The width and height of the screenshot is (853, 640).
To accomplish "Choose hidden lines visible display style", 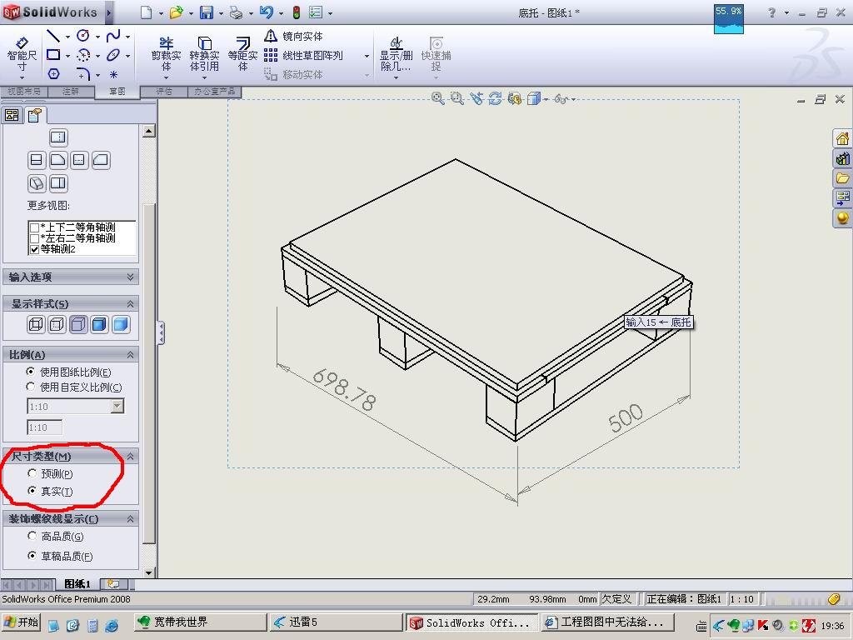I will (x=57, y=325).
